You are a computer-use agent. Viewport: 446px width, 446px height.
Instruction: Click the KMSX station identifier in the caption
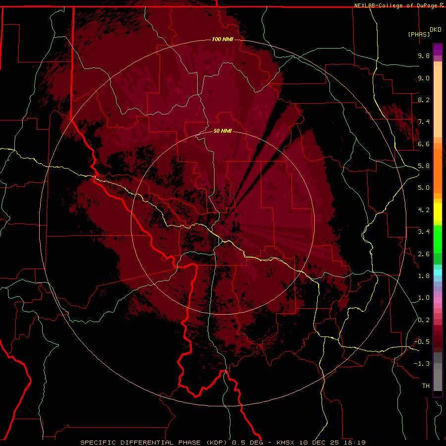[285, 443]
